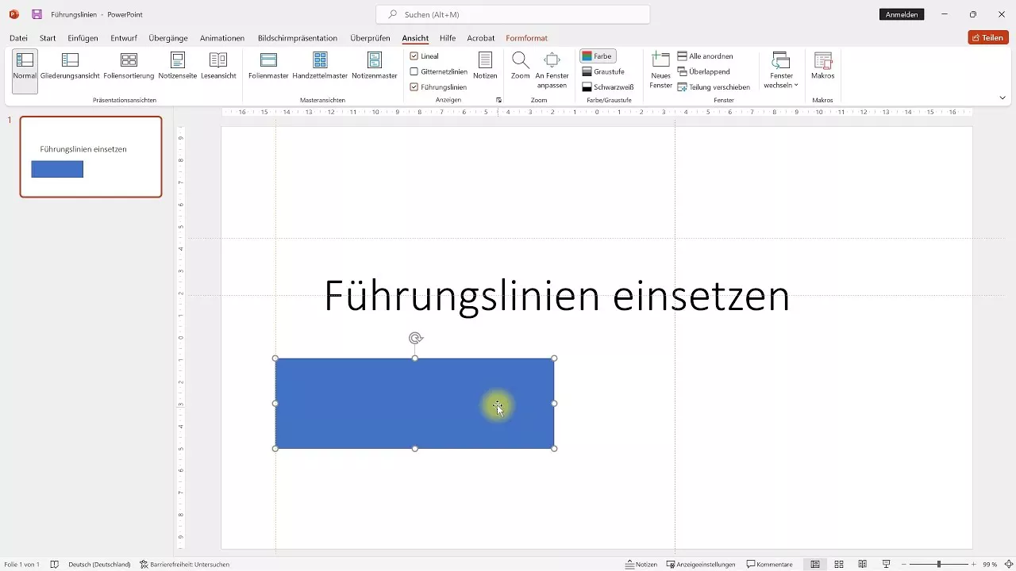Open the Notizenmaster view
Screen dimensions: 1016x571
[x=375, y=67]
